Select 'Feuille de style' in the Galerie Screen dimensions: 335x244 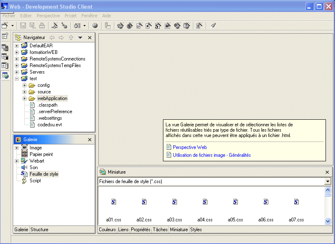pos(44,174)
